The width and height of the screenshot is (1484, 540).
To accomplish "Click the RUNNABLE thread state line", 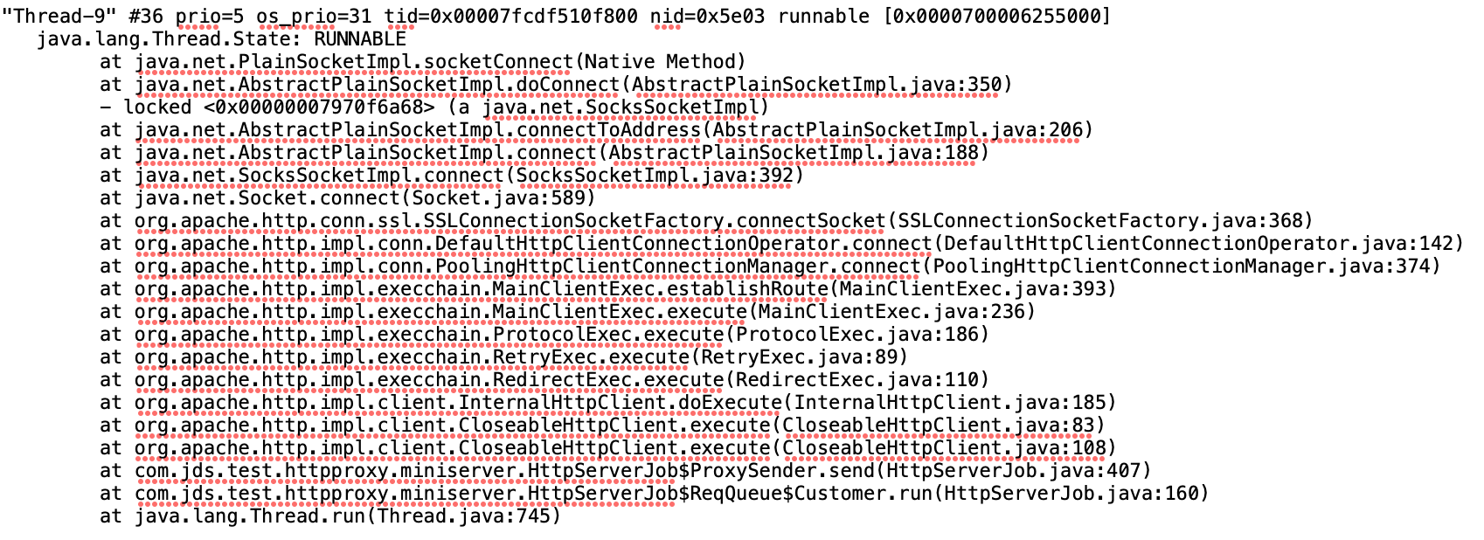I will [x=221, y=39].
